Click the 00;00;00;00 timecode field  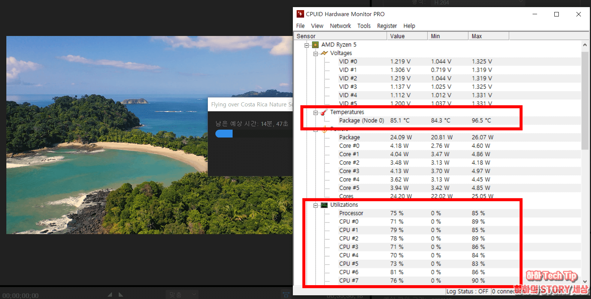click(20, 295)
